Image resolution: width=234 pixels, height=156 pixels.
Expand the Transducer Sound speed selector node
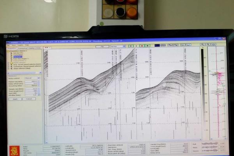9,66
